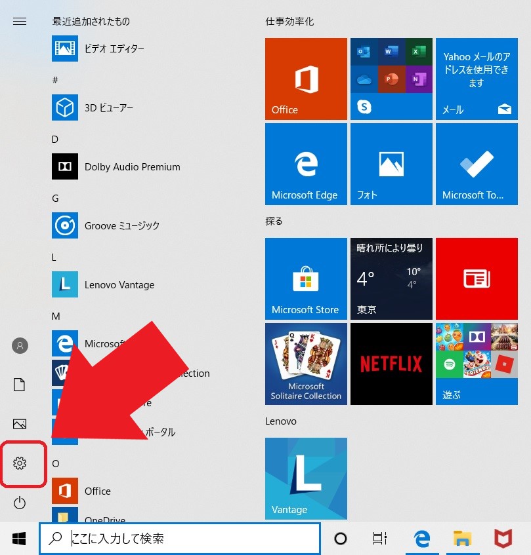Launch the Microsoft Edge tile
Viewport: 531px width, 555px height.
point(306,164)
